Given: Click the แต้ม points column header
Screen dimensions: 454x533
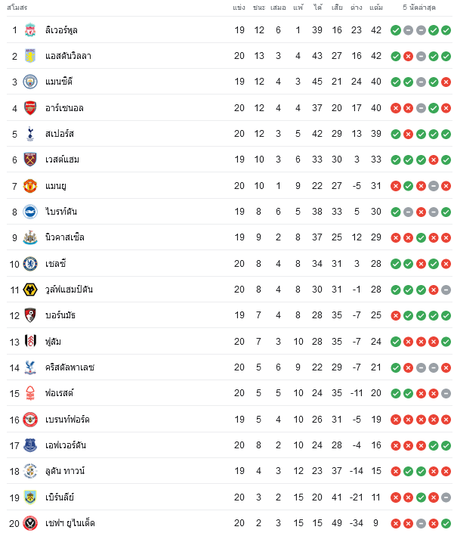Looking at the screenshot, I should tap(376, 8).
